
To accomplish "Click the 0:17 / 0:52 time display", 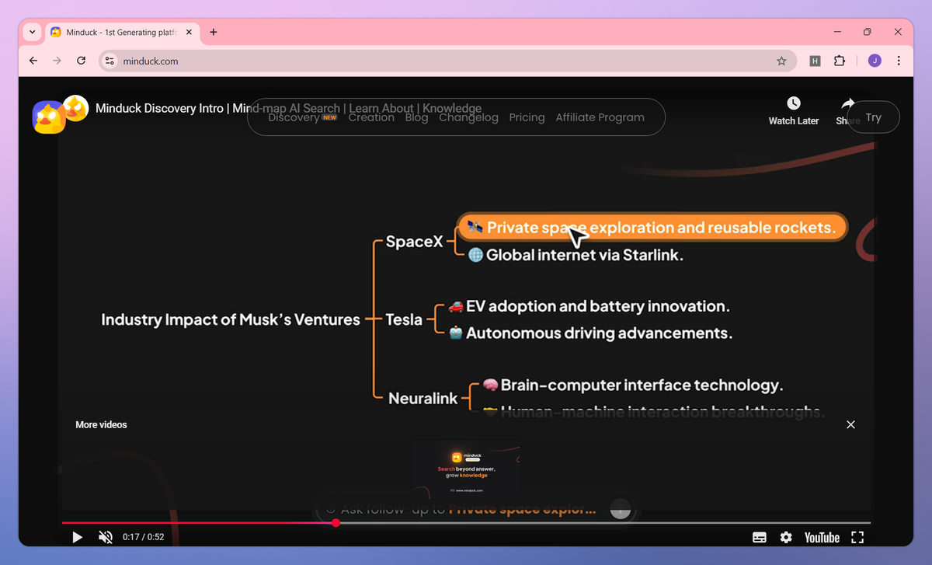I will 144,537.
